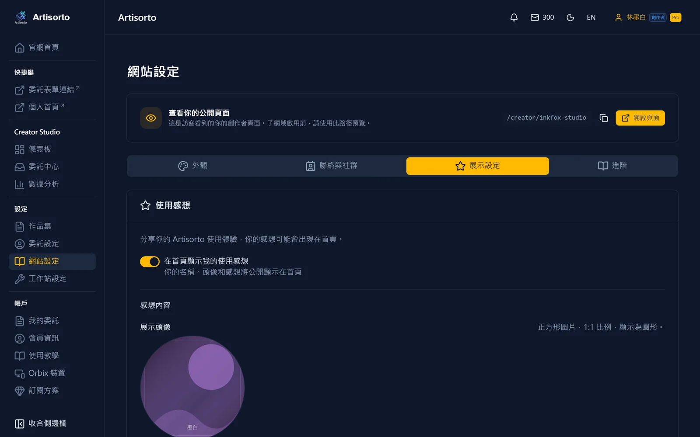The height and width of the screenshot is (437, 700).
Task: Open 使用教學 tutorial
Action: pyautogui.click(x=52, y=356)
